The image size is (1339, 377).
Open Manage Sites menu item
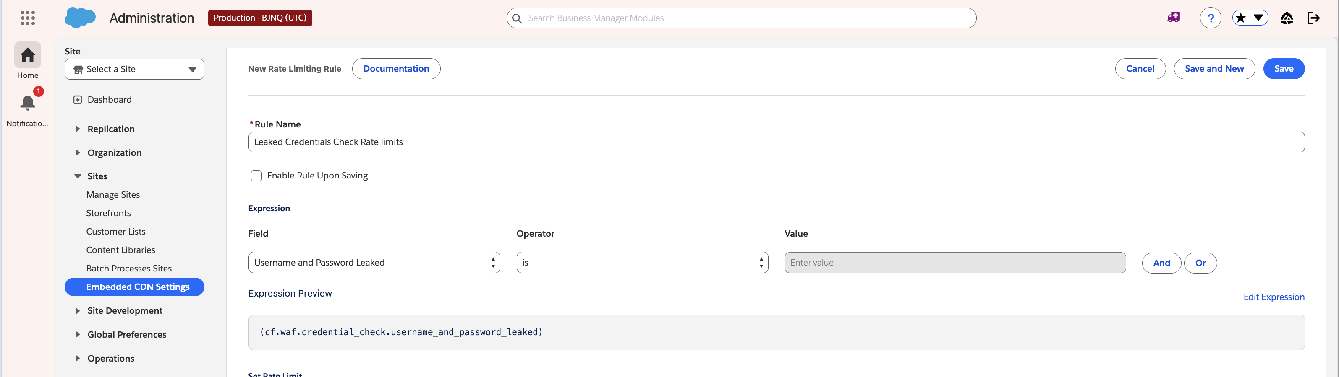(x=113, y=194)
